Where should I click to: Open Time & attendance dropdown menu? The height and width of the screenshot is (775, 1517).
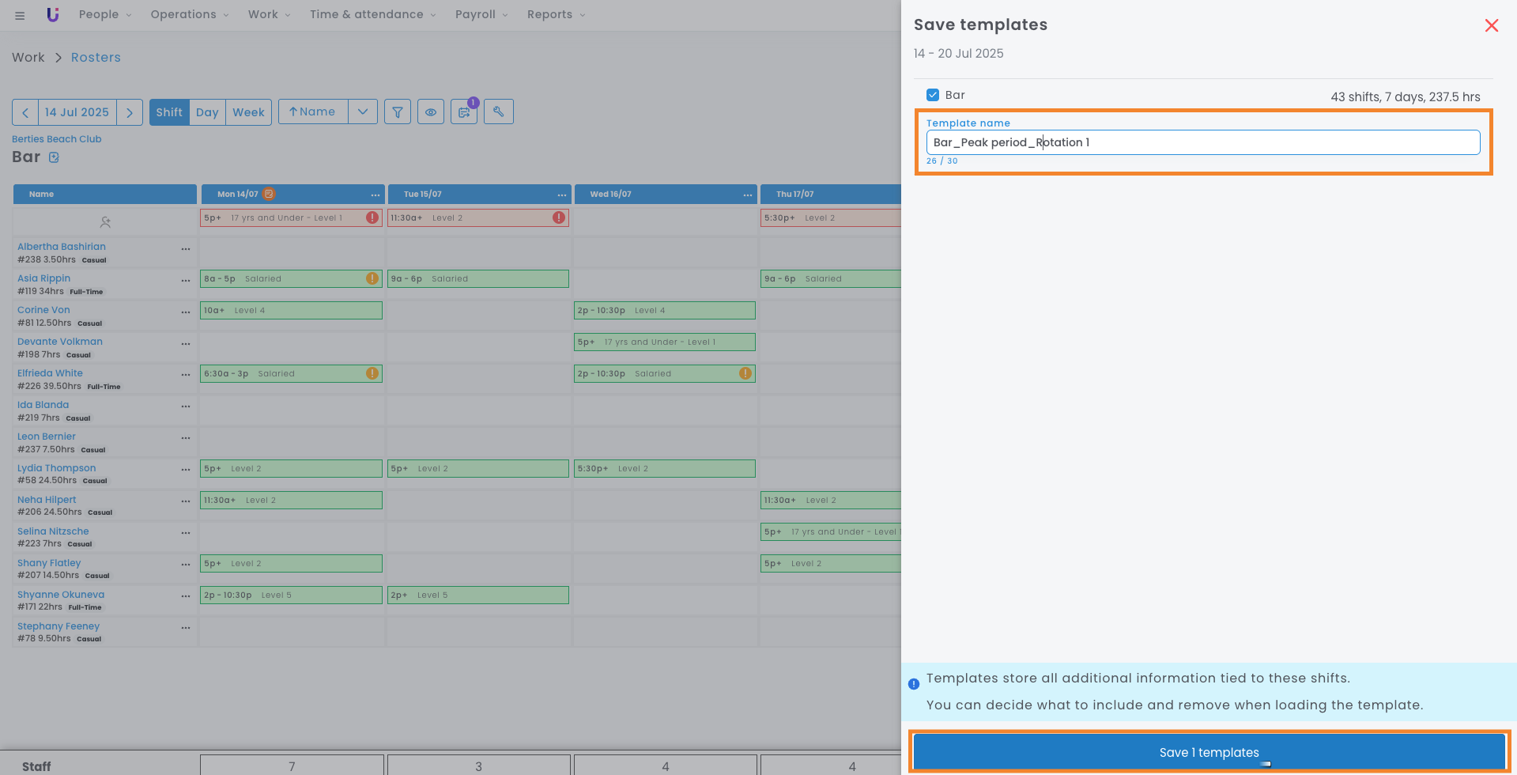click(372, 14)
